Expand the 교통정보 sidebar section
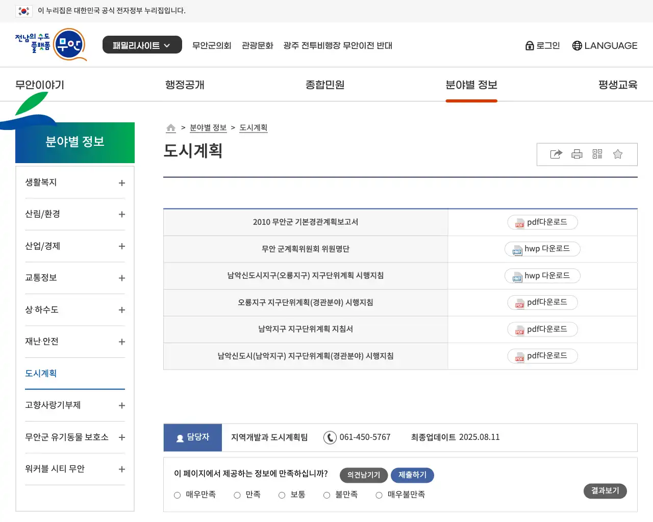653x522 pixels. click(121, 278)
